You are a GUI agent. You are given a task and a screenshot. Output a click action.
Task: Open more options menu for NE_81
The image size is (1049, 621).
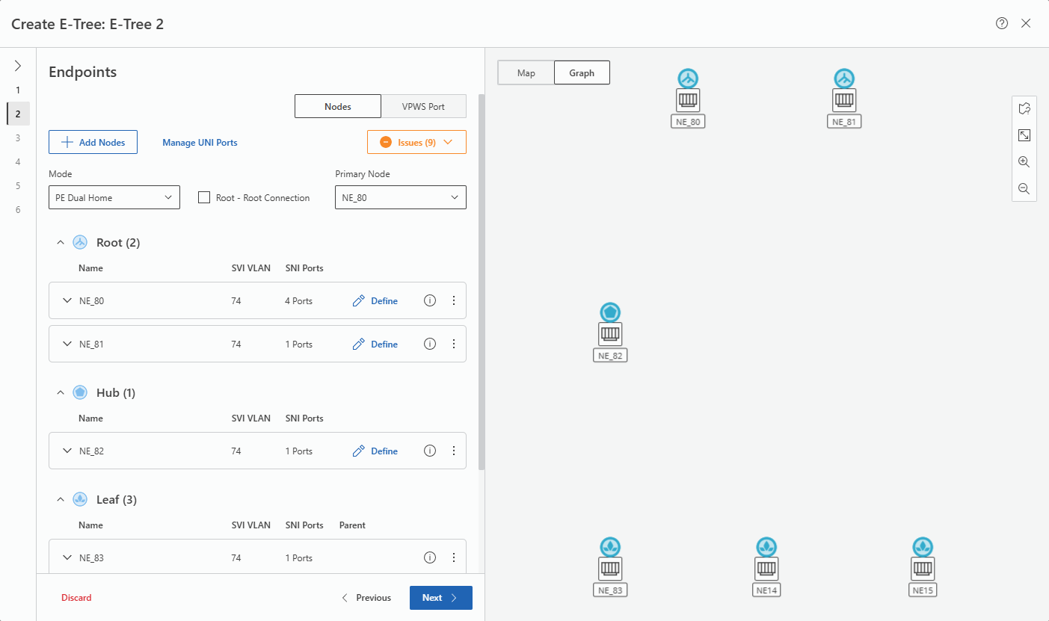click(x=453, y=344)
